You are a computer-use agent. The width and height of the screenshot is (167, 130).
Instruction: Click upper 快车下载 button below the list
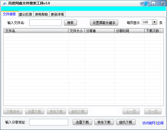coord(56,111)
